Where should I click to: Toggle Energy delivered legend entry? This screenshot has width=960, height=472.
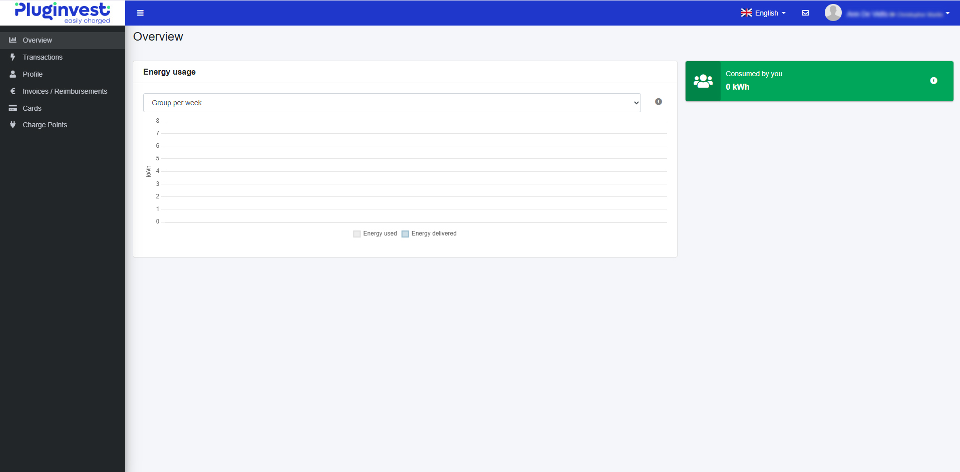pyautogui.click(x=429, y=233)
